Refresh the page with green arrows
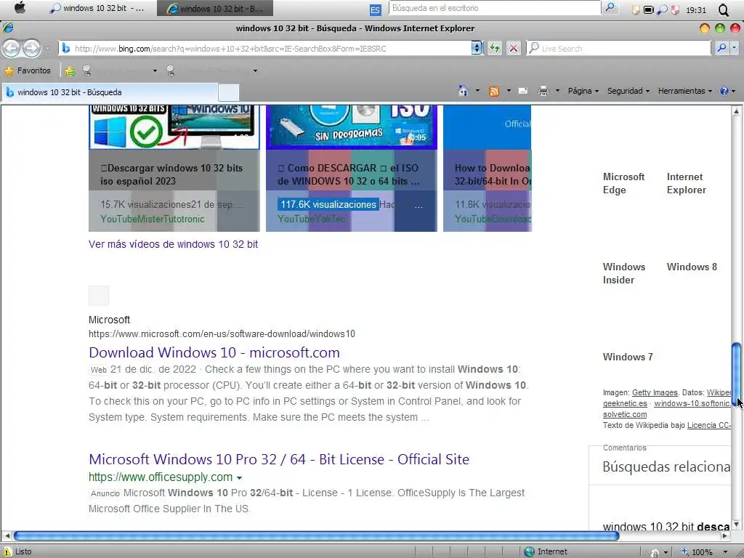Image resolution: width=744 pixels, height=558 pixels. point(495,48)
